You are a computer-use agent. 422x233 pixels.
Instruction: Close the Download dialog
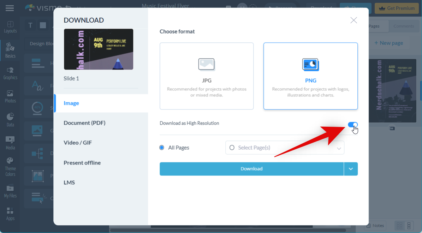click(353, 20)
